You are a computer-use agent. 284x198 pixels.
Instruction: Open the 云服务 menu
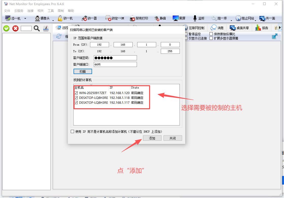tap(19, 11)
